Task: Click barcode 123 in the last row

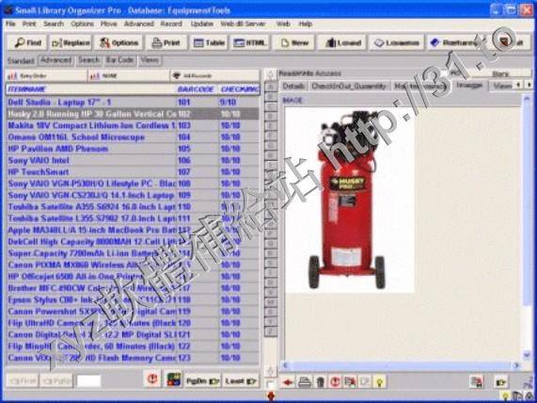Action: pyautogui.click(x=184, y=358)
